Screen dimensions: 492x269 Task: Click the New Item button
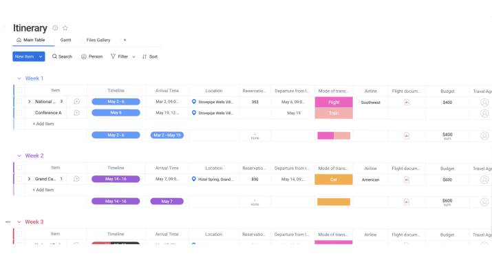click(25, 56)
